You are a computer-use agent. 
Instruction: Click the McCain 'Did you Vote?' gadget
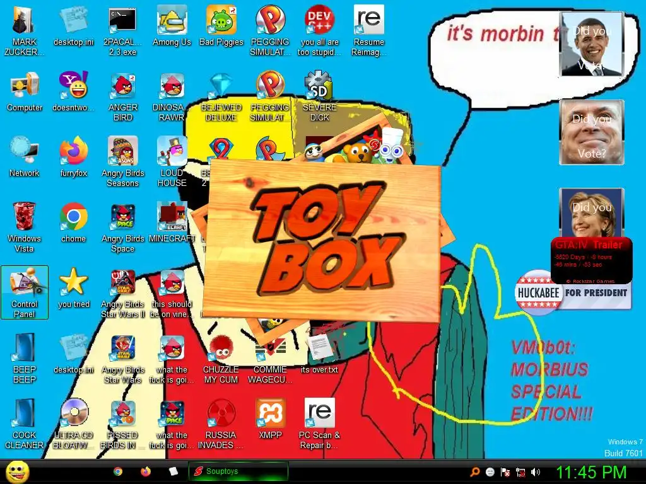592,132
